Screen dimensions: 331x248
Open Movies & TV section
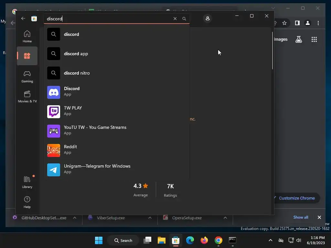coord(27,97)
